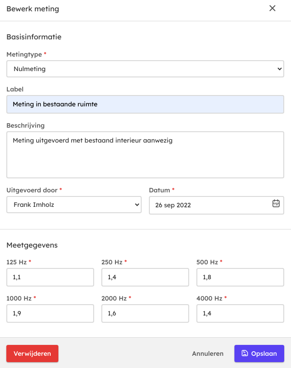Select the date text 26 sep 2022
Viewport: 291px width, 368px height.
pos(173,205)
